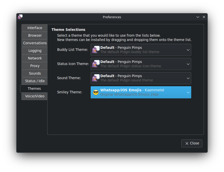Open the Sounds tab
The height and width of the screenshot is (172, 224).
35,73
